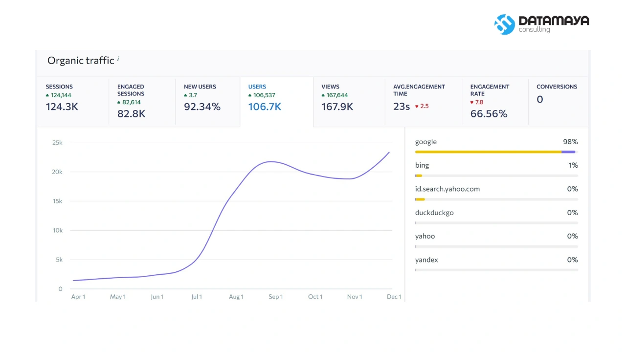Switch to the Engaged Sessions tab
Image resolution: width=626 pixels, height=352 pixels.
click(142, 102)
